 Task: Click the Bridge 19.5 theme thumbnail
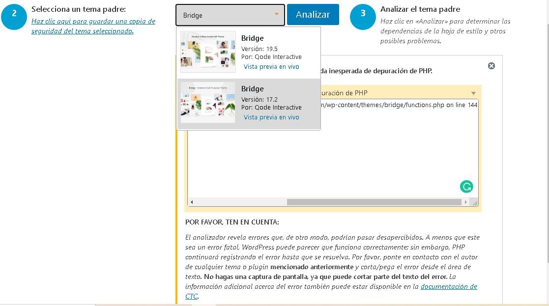208,52
